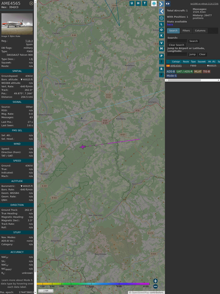The height and width of the screenshot is (294, 220).
Task: Toggle the T tracks button
Action: [x=144, y=3]
